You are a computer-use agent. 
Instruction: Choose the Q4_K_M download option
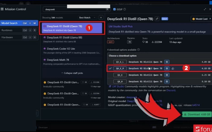pyautogui.click(x=160, y=68)
